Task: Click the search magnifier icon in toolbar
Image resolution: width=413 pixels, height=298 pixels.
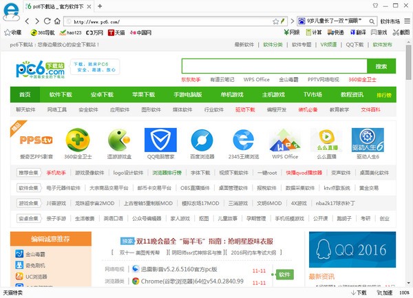Action: (x=372, y=21)
